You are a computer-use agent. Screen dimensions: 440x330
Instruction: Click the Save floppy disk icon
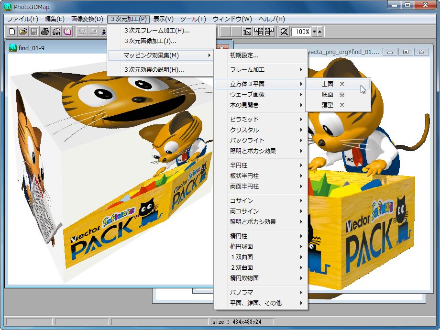click(34, 32)
